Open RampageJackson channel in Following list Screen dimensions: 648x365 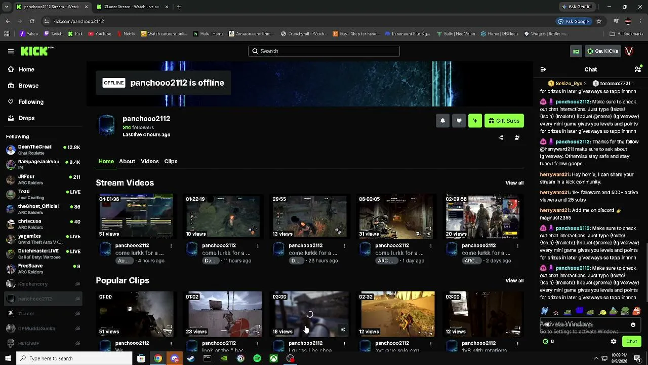coord(43,164)
